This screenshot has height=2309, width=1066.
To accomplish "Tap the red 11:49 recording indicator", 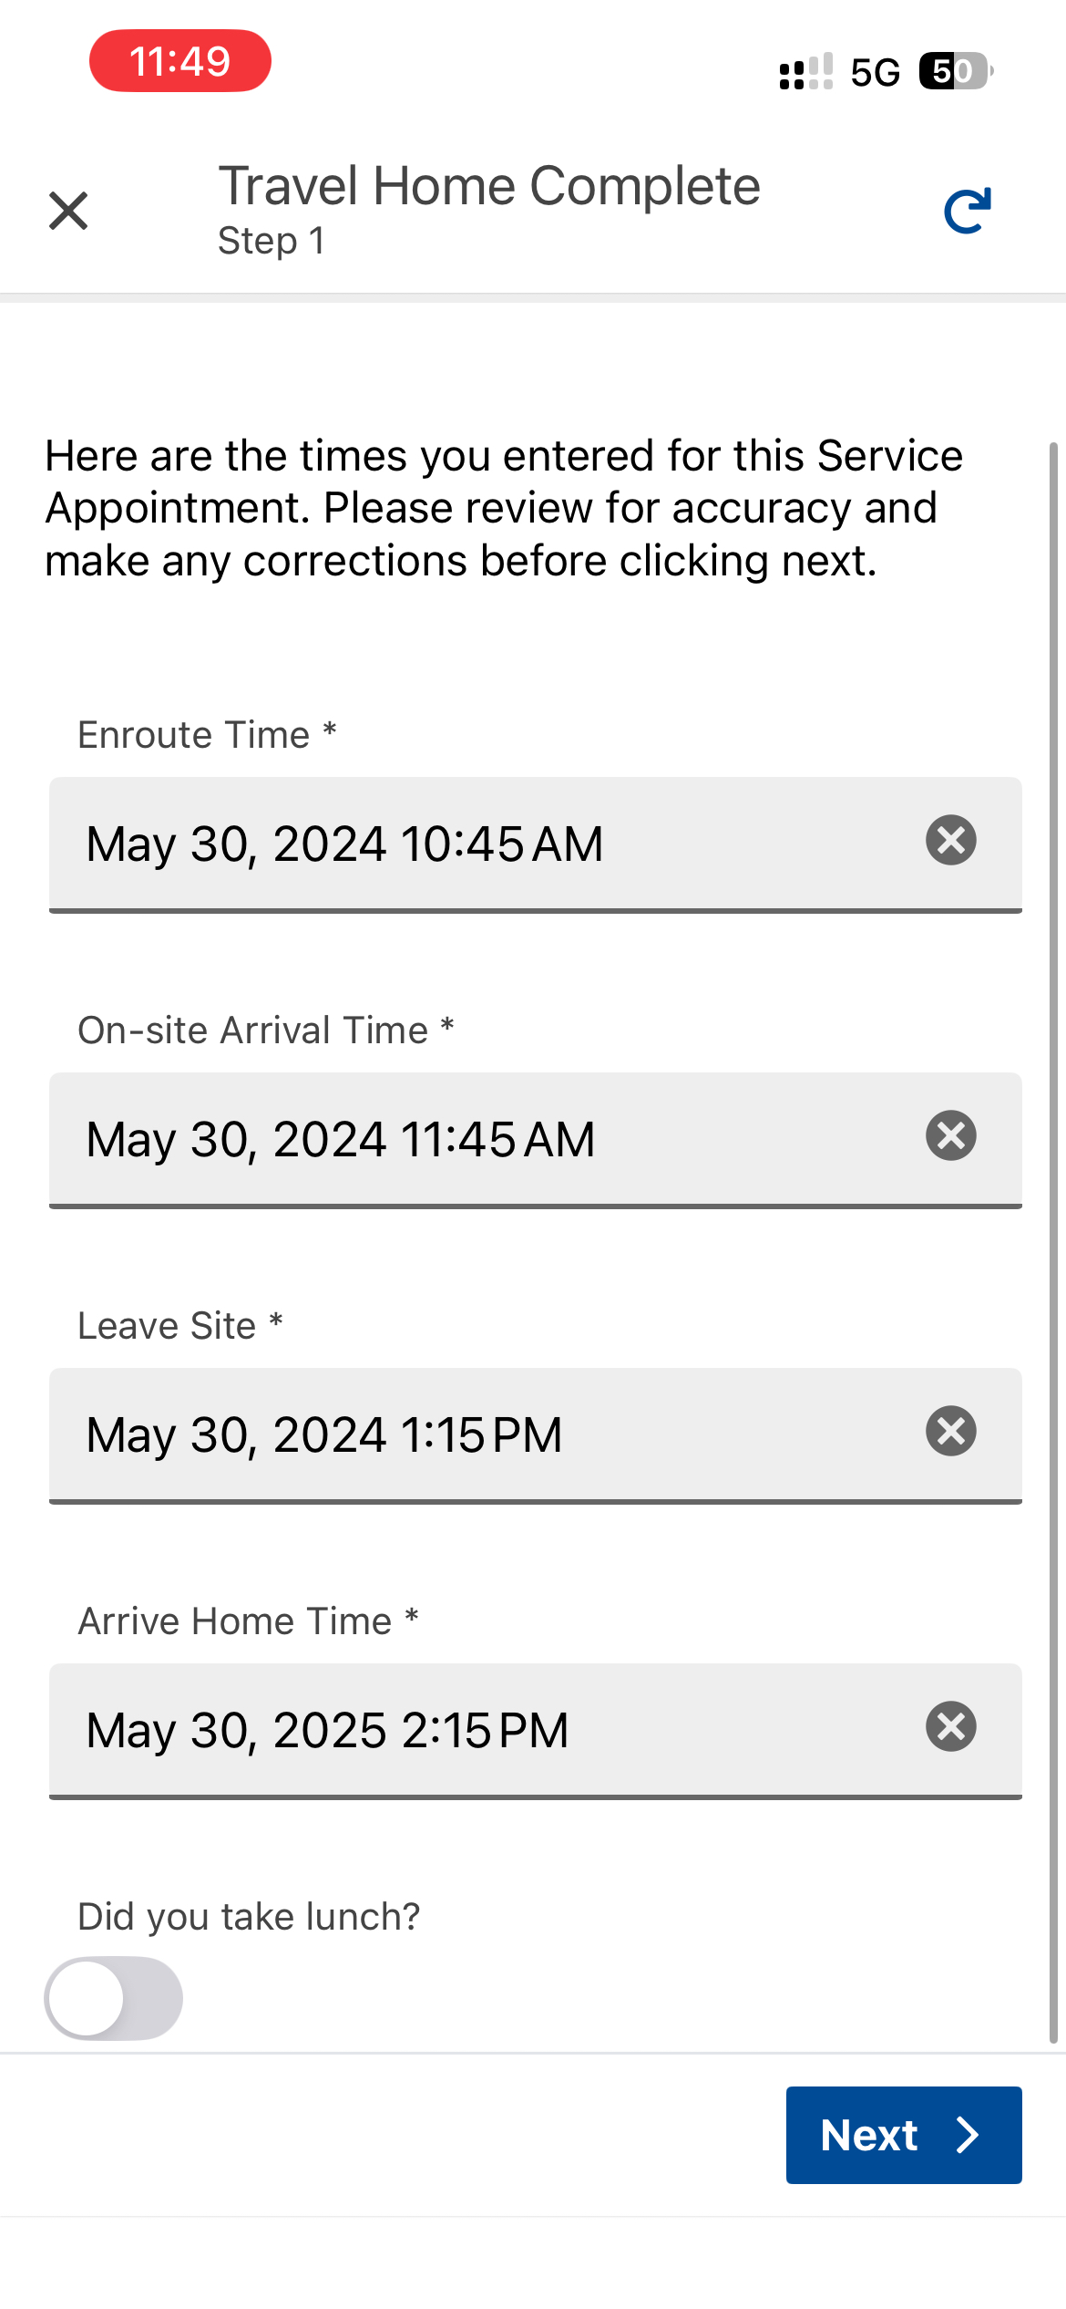I will [x=180, y=61].
